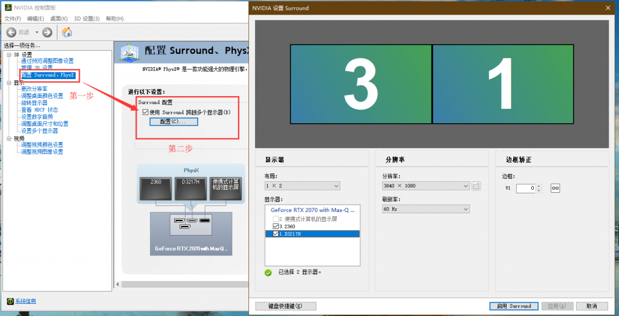619x316 pixels.
Task: Go to the Home page icon
Action: tap(67, 32)
